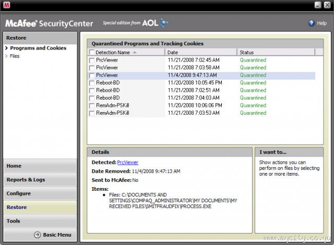Image resolution: width=334 pixels, height=245 pixels.
Task: Close the SecurityCenter window
Action: point(327,5)
